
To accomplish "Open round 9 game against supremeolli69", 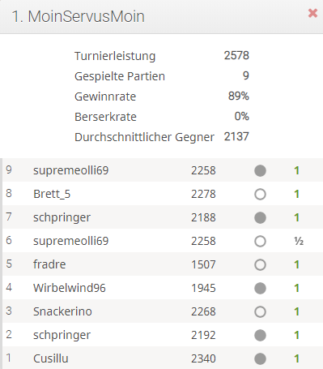I will click(x=163, y=170).
